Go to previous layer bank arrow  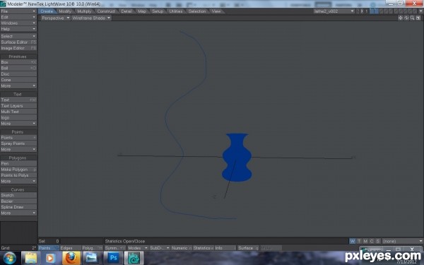pos(358,11)
